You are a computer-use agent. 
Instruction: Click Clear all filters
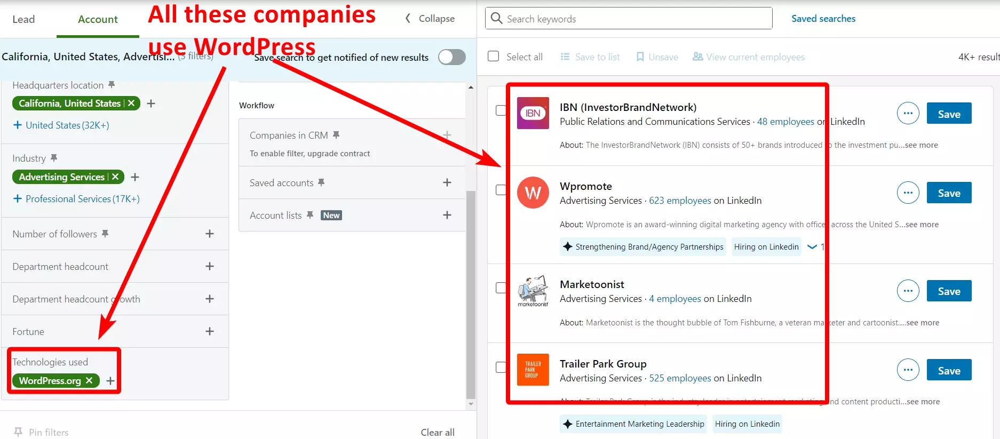(438, 432)
